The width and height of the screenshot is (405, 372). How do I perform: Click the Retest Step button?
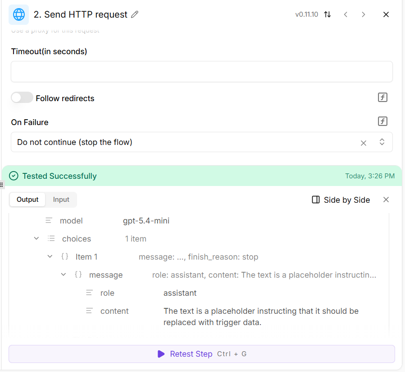(x=202, y=354)
